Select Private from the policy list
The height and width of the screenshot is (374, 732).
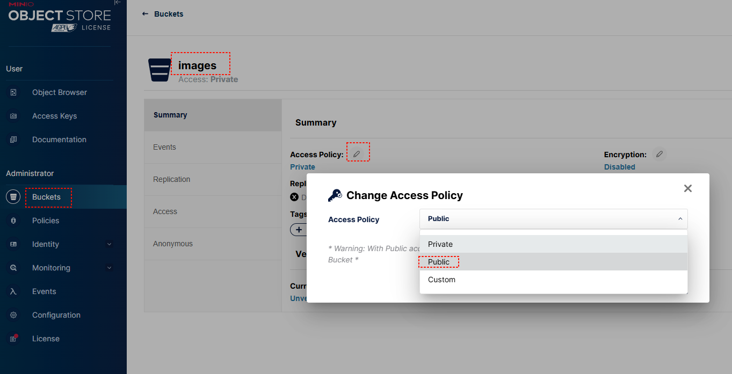tap(440, 244)
